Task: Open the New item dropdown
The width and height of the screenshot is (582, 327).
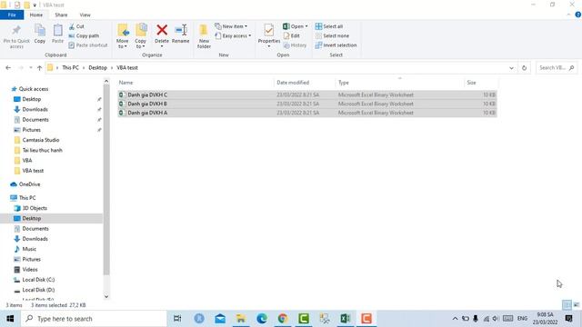Action: pyautogui.click(x=231, y=26)
